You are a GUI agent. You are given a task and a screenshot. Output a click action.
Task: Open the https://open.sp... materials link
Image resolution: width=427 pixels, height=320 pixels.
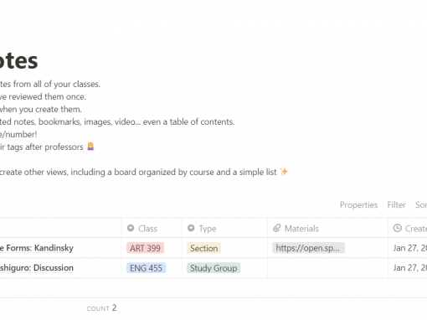[308, 248]
